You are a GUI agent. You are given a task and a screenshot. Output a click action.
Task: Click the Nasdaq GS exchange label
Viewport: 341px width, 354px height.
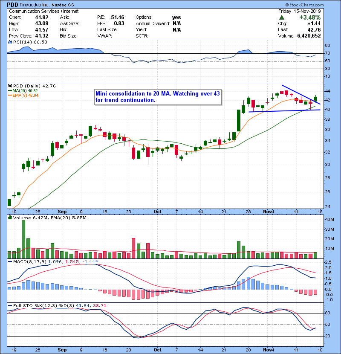click(63, 5)
